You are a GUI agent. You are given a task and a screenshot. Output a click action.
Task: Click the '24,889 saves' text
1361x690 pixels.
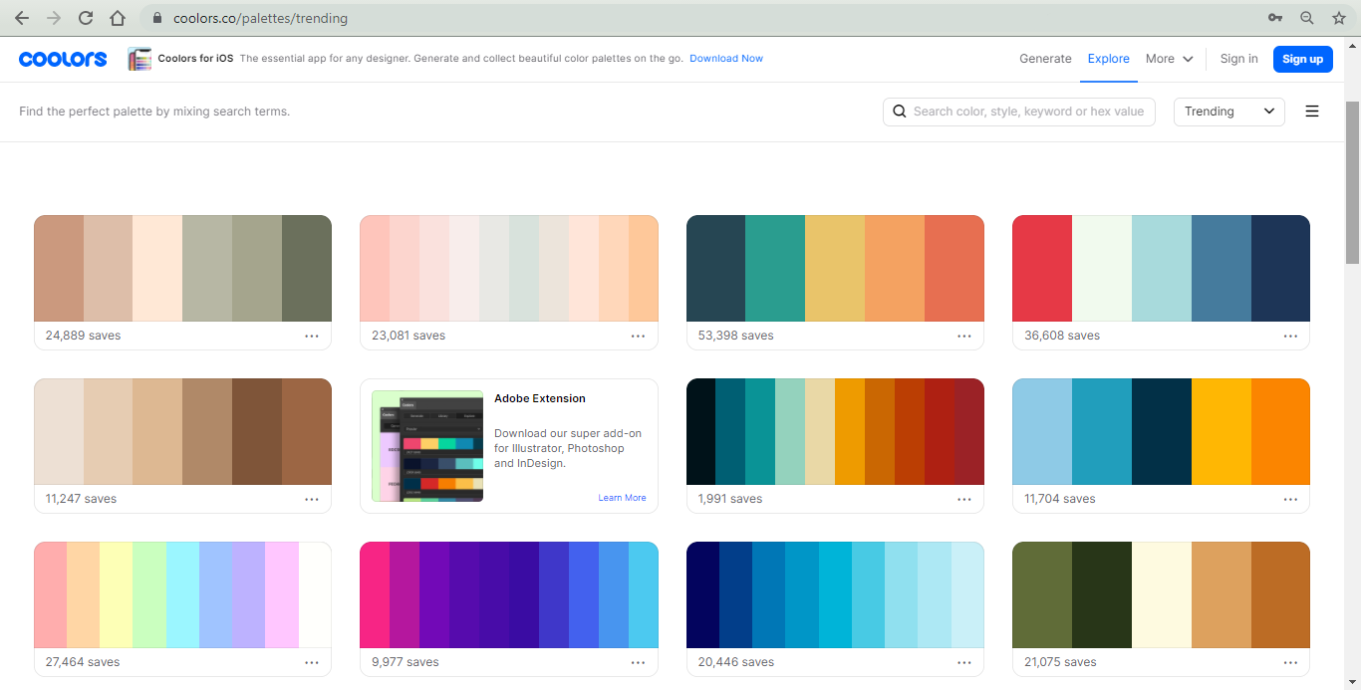[83, 336]
